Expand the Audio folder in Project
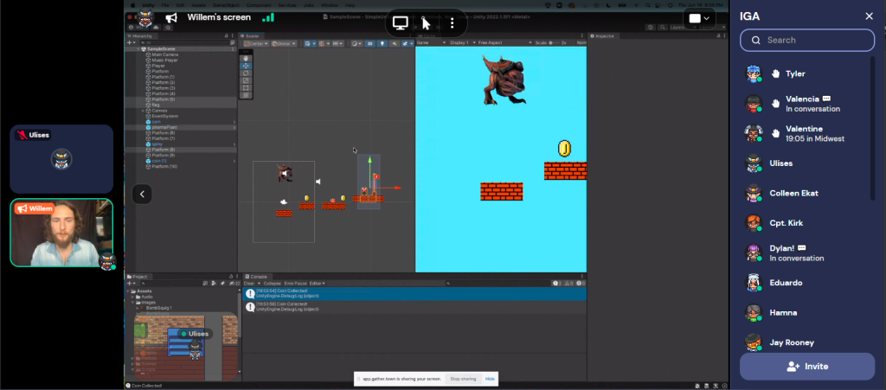The height and width of the screenshot is (390, 886). tap(132, 297)
